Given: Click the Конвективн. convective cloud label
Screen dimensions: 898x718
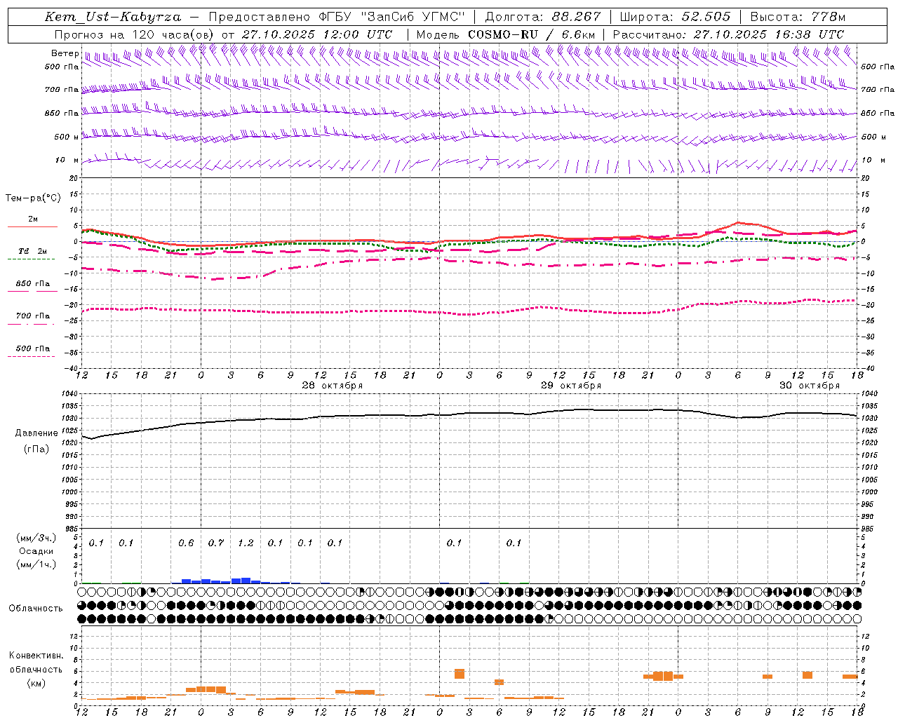Looking at the screenshot, I should click(36, 656).
